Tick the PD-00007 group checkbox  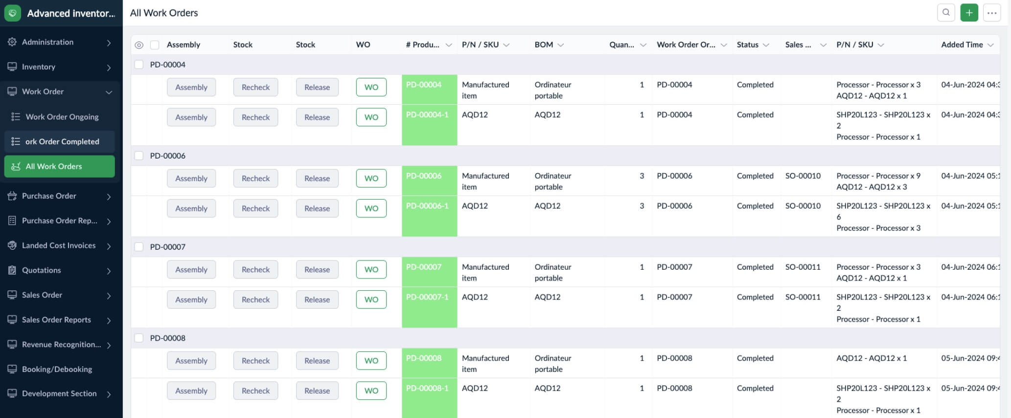tap(139, 247)
